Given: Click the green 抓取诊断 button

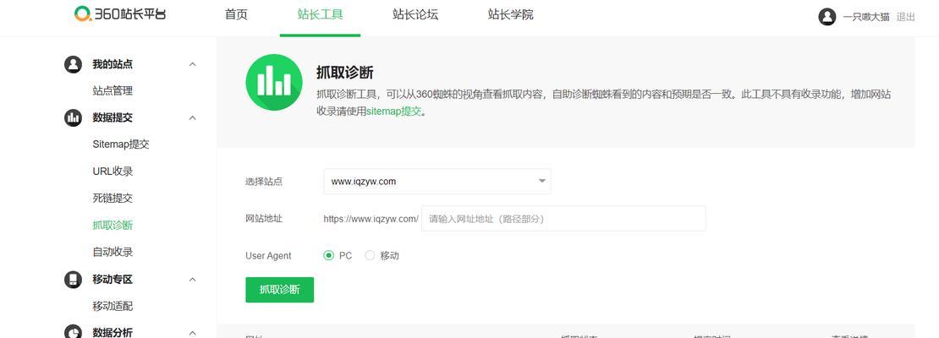Looking at the screenshot, I should coord(280,290).
